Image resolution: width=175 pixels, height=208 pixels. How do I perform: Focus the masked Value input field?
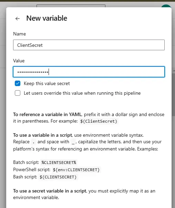click(x=89, y=72)
